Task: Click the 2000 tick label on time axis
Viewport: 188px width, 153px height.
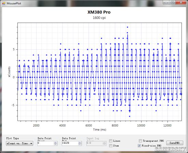Action: point(36,126)
